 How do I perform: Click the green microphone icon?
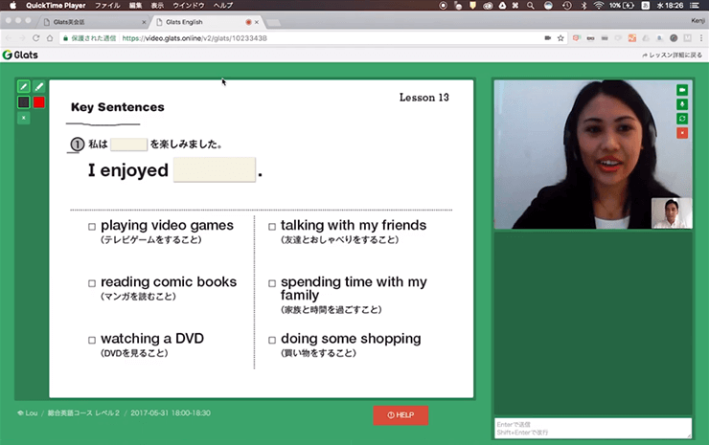tap(682, 103)
